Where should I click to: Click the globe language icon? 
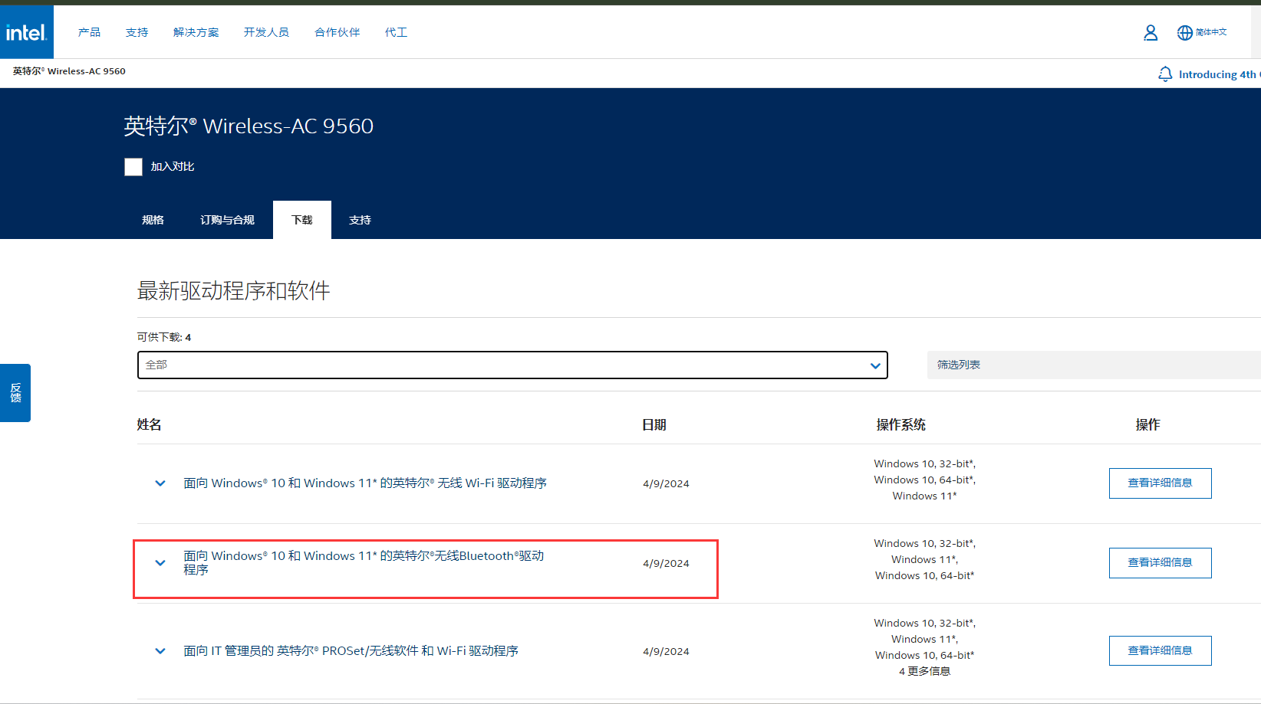click(x=1185, y=32)
